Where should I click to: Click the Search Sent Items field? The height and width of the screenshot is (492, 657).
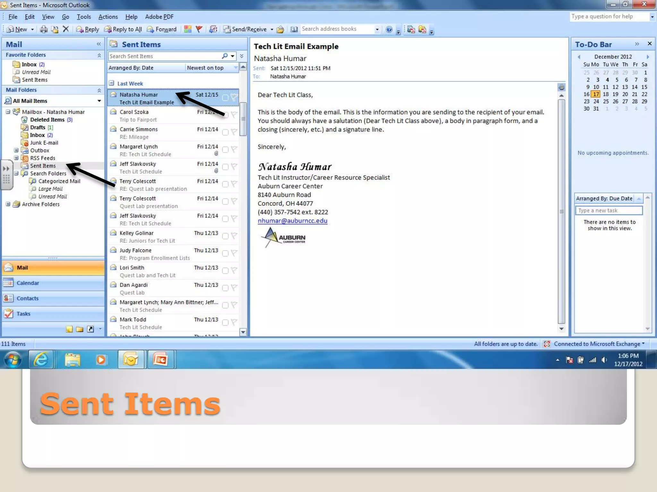(165, 56)
